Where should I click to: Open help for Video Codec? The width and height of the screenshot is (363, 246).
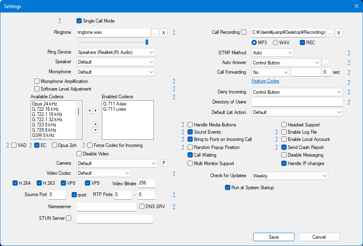(x=174, y=174)
